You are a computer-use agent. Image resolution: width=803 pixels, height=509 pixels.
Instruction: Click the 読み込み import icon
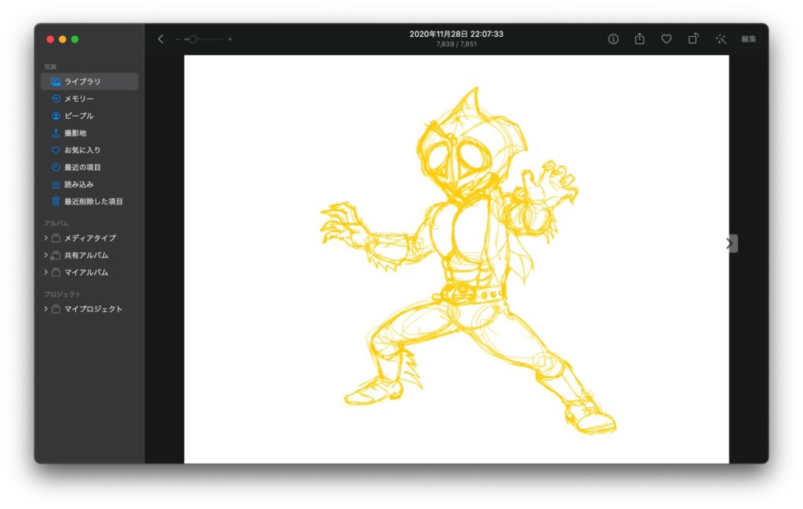pyautogui.click(x=56, y=184)
